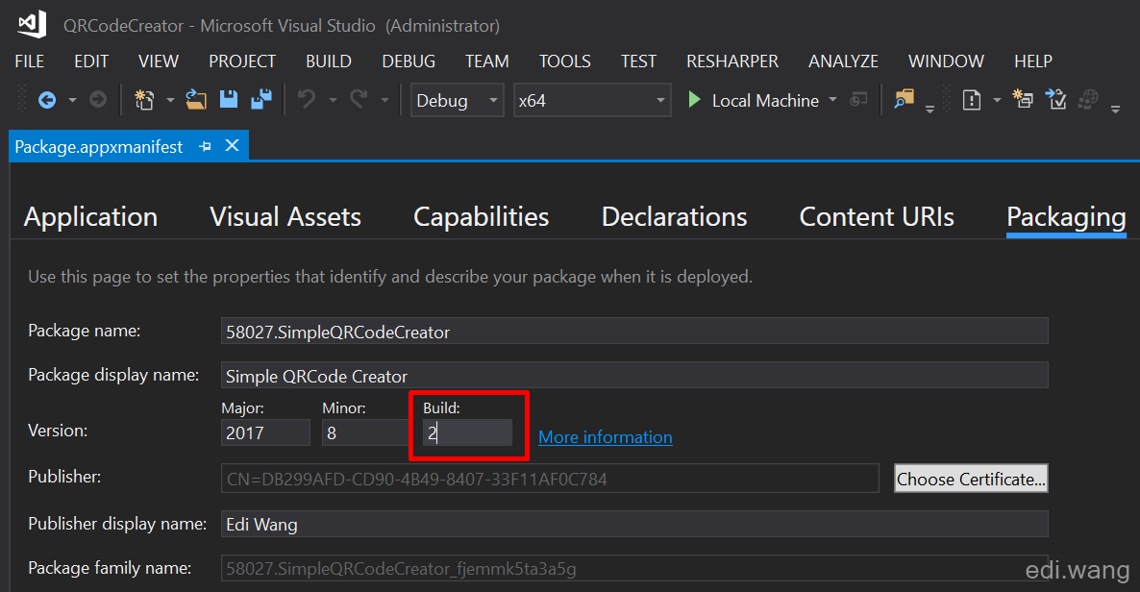Open the ANALYZE menu
The image size is (1140, 592).
pos(843,62)
